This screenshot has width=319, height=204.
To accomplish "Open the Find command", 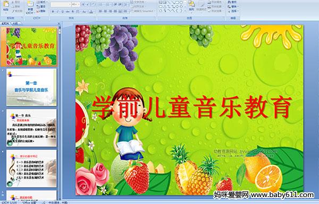I will pyautogui.click(x=232, y=2).
